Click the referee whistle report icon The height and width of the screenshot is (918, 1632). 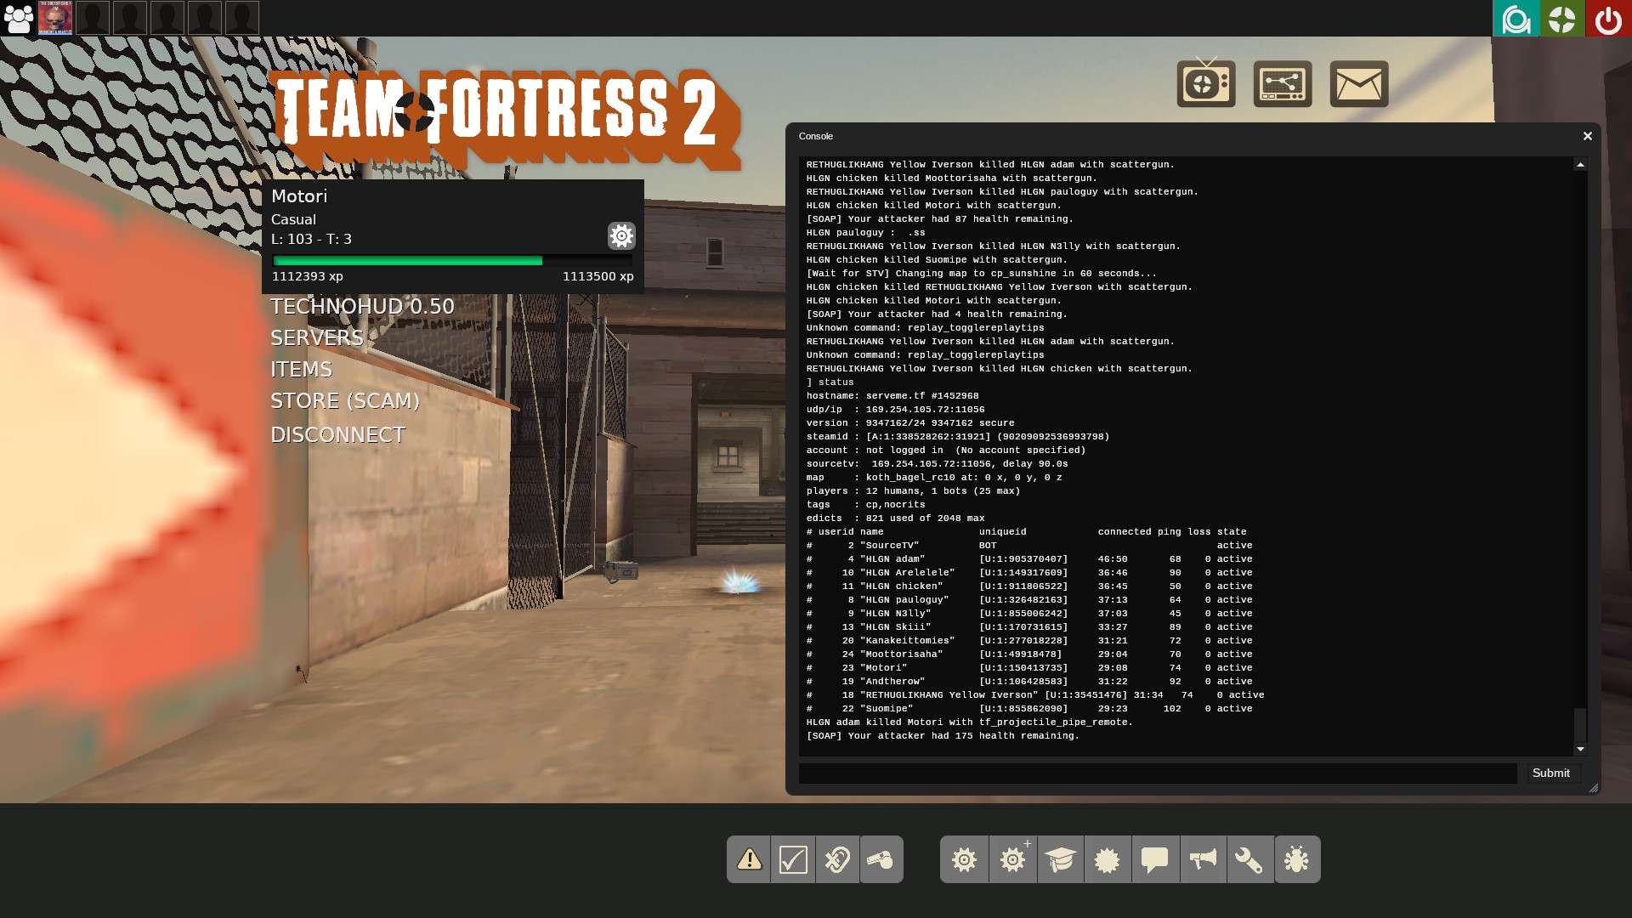click(881, 859)
